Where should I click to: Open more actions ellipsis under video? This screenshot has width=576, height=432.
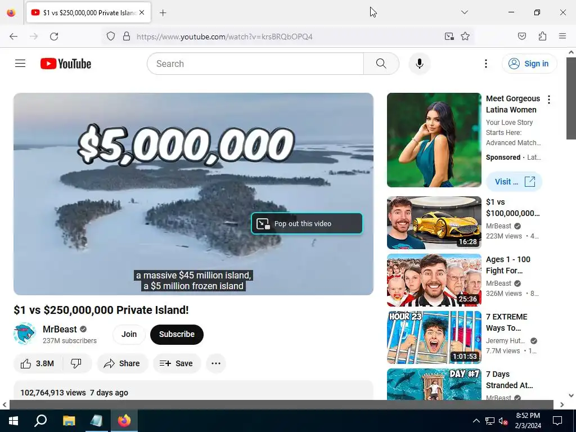point(216,363)
